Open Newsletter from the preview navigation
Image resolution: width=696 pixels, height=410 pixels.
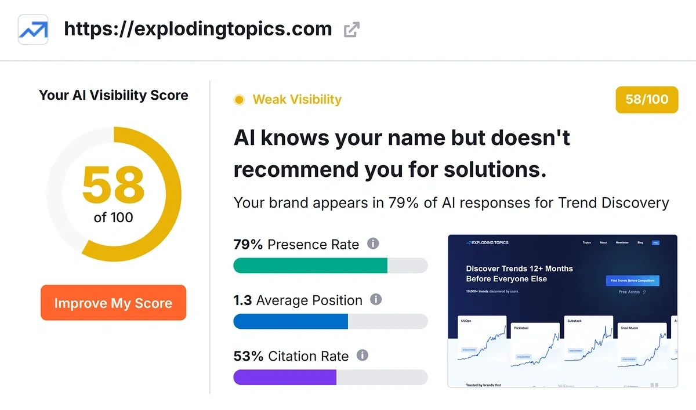tap(622, 242)
